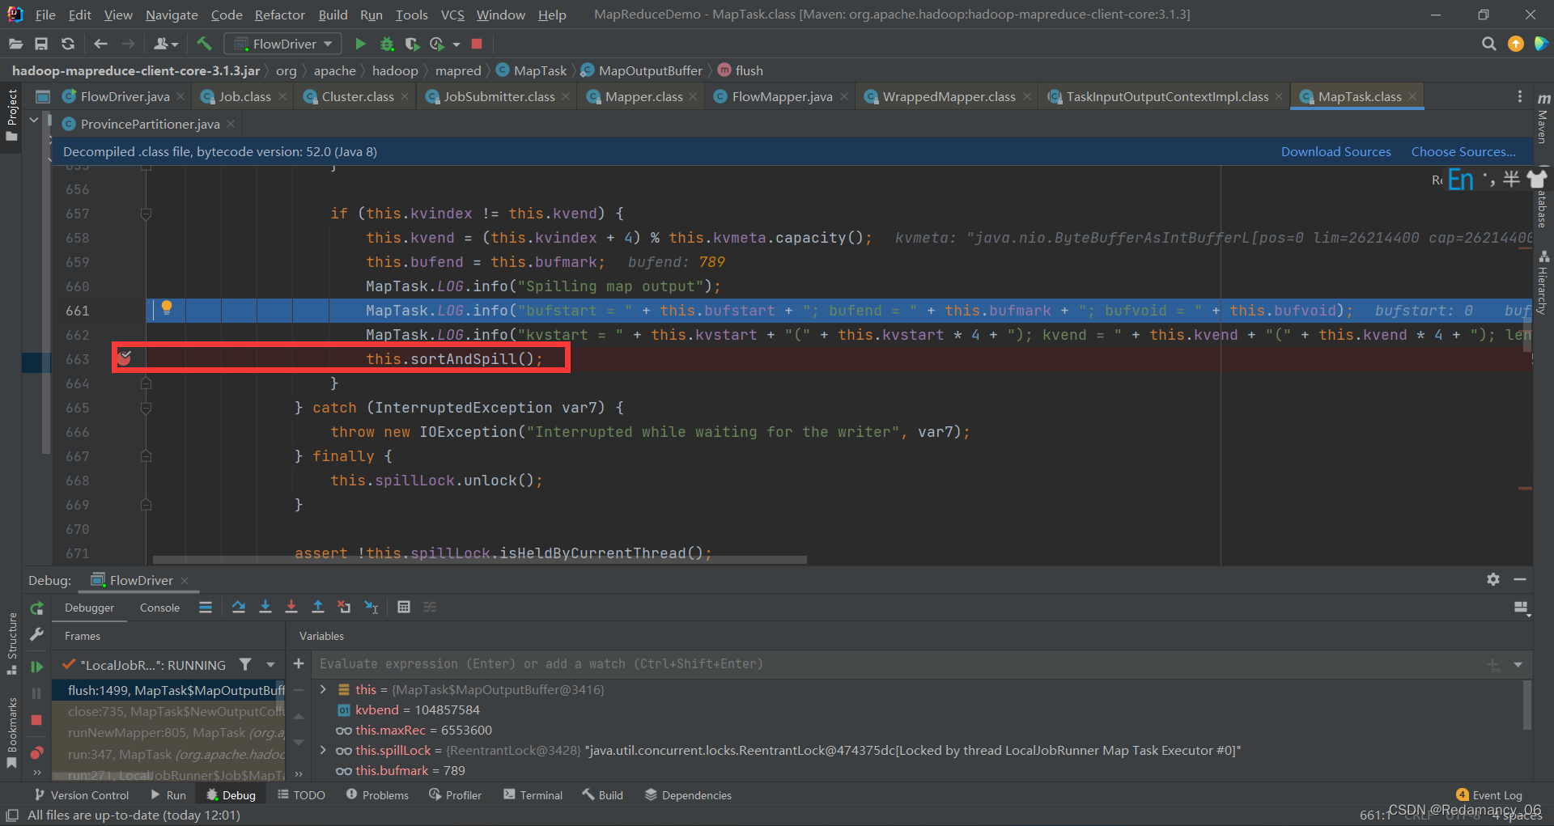
Task: Open the Navigate menu
Action: click(x=172, y=15)
